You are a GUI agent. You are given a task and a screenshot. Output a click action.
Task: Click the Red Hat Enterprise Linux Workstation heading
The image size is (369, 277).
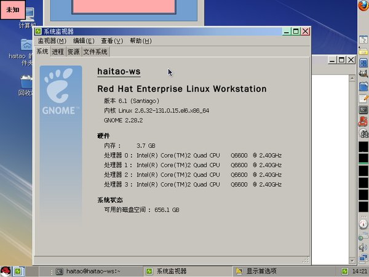point(182,89)
